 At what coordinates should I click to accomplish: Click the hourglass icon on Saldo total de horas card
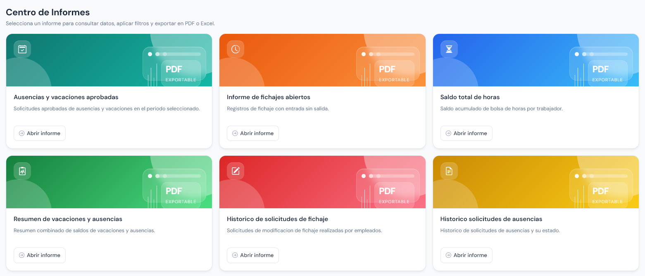[x=449, y=49]
